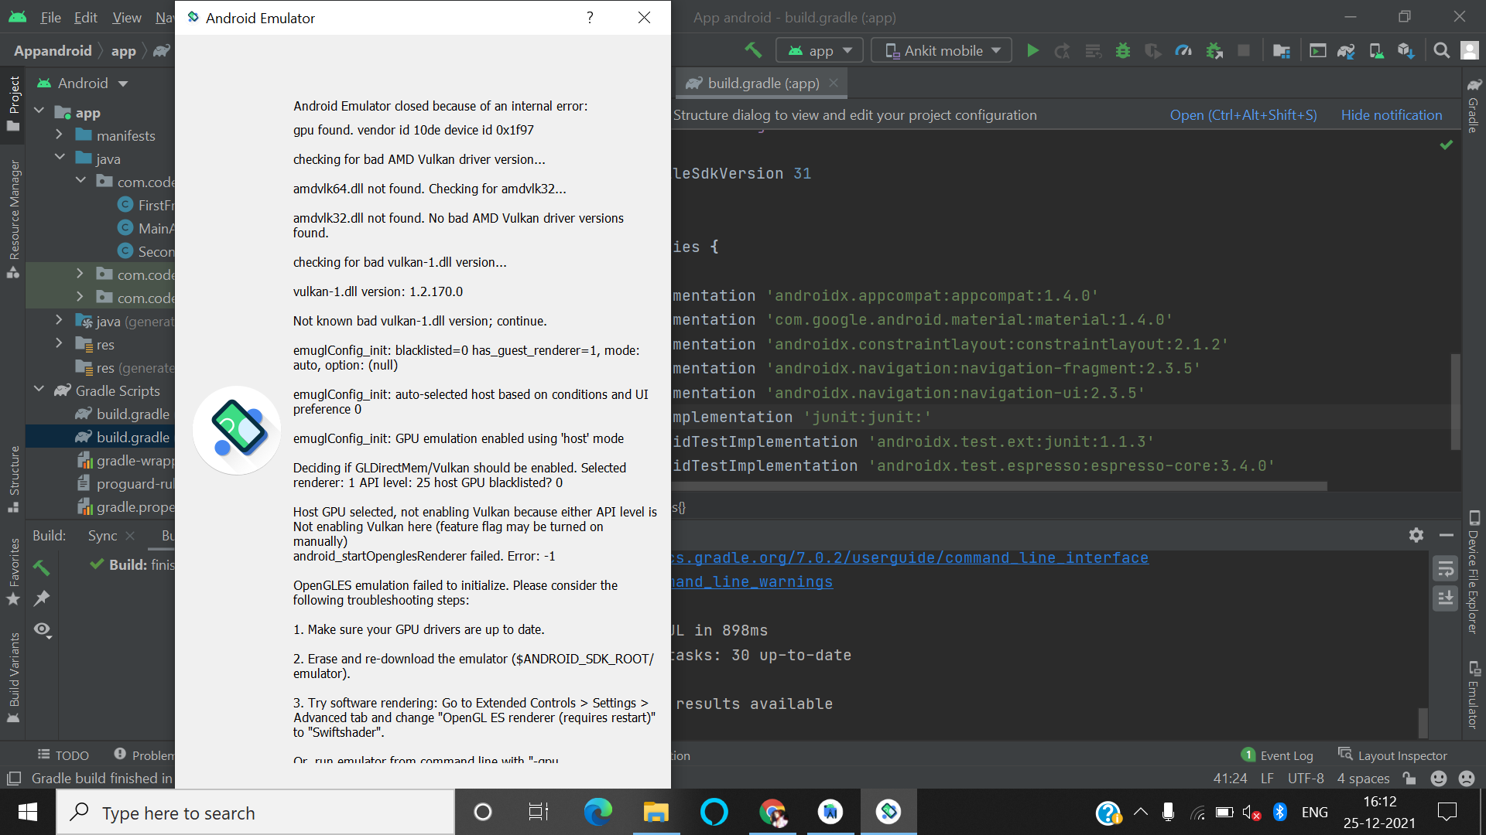Viewport: 1486px width, 835px height.
Task: Expand the res folder
Action: click(x=60, y=343)
